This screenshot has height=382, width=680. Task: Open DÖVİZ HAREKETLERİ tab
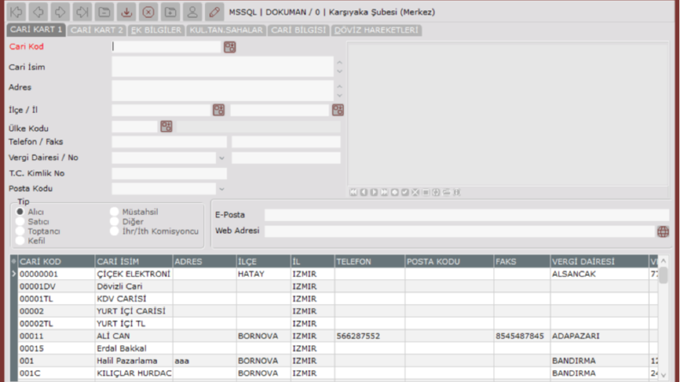pyautogui.click(x=376, y=30)
